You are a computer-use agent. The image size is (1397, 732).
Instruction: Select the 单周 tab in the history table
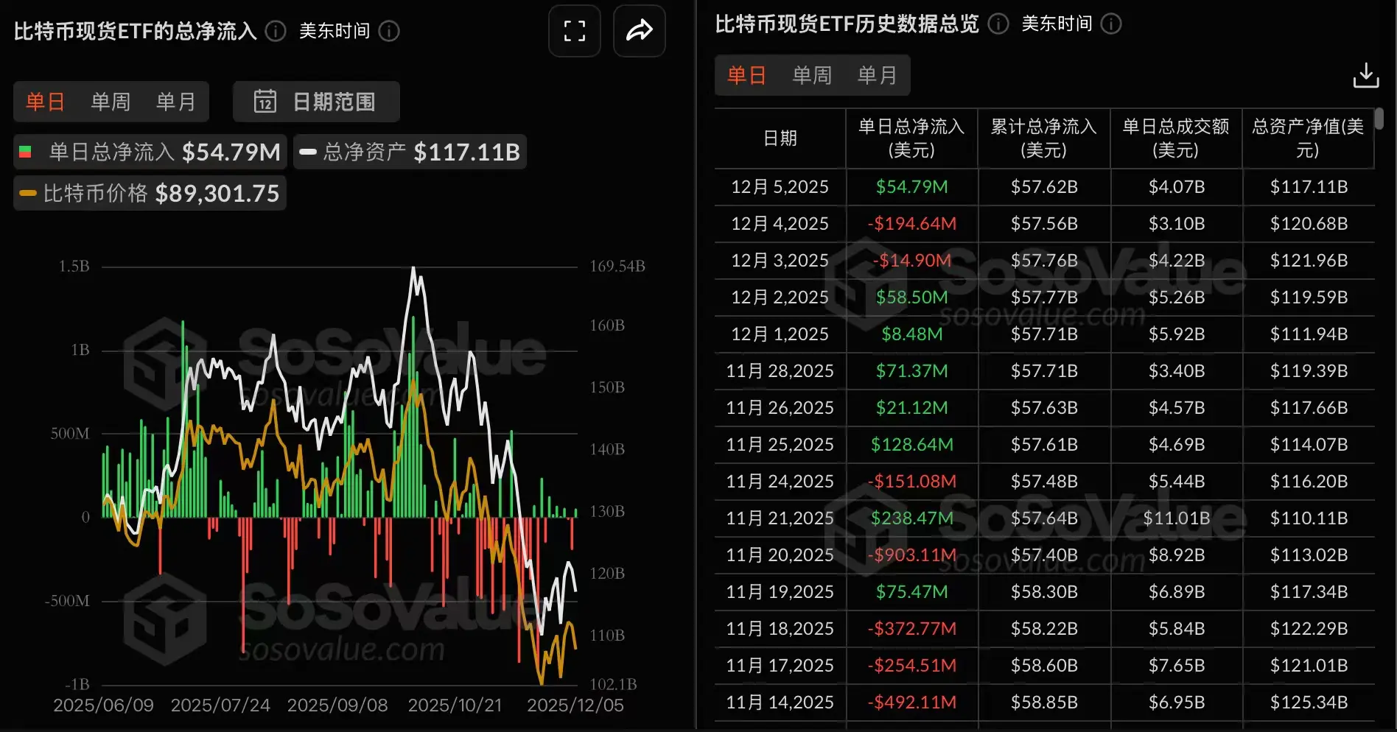point(812,74)
